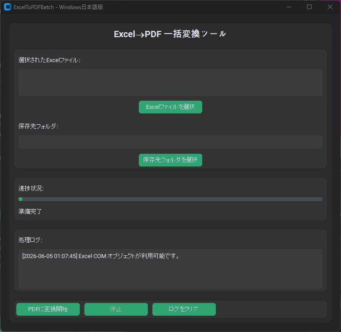The image size is (341, 332).
Task: Click the selected Excel files list box
Action: point(170,83)
